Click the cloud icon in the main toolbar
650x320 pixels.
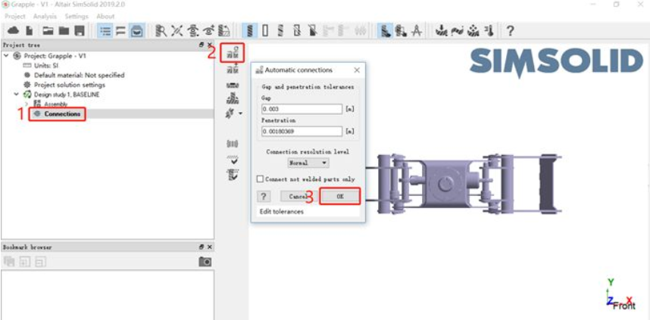[x=14, y=30]
